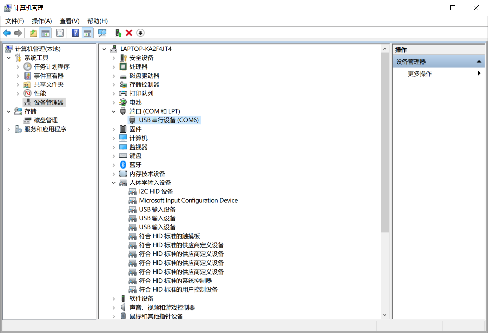
Task: Click the 磁盘管理 icon
Action: point(27,120)
